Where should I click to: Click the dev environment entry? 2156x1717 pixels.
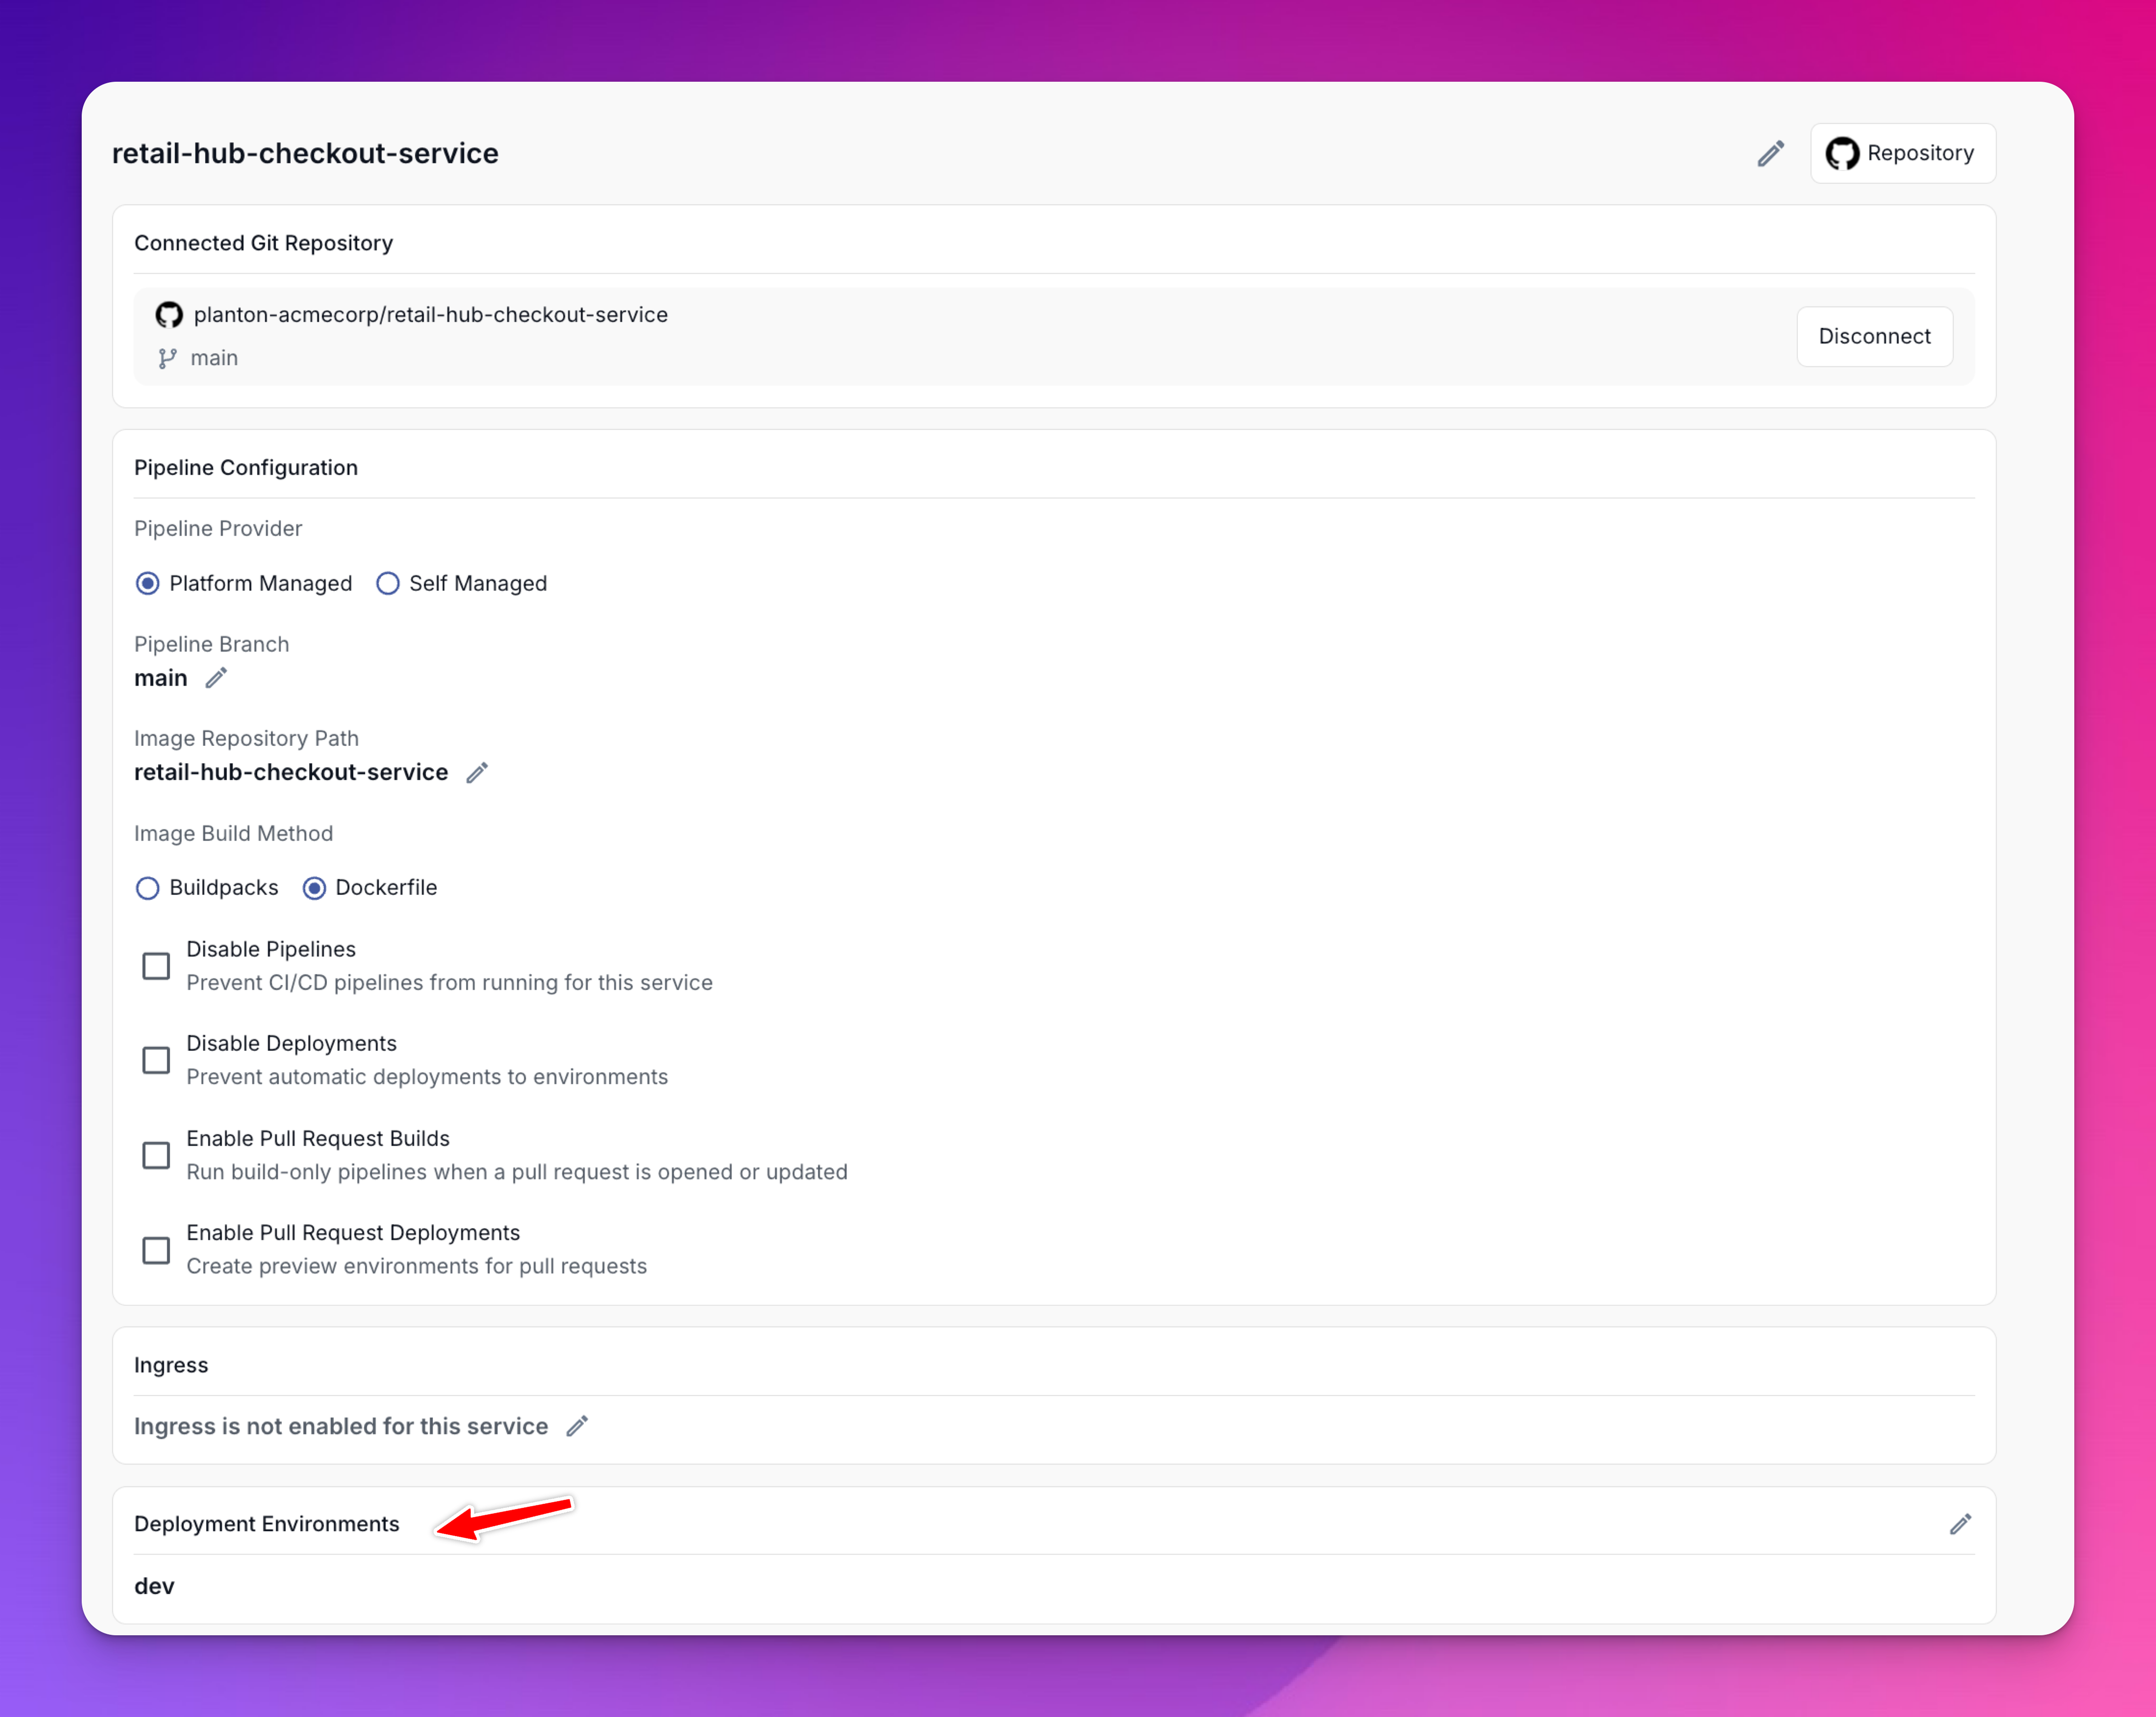[x=154, y=1586]
